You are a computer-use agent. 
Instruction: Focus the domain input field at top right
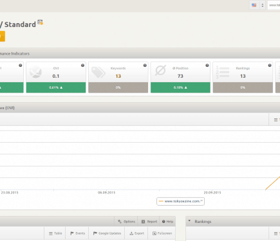(274, 5)
